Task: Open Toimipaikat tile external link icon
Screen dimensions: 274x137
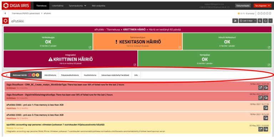Action: point(269,65)
